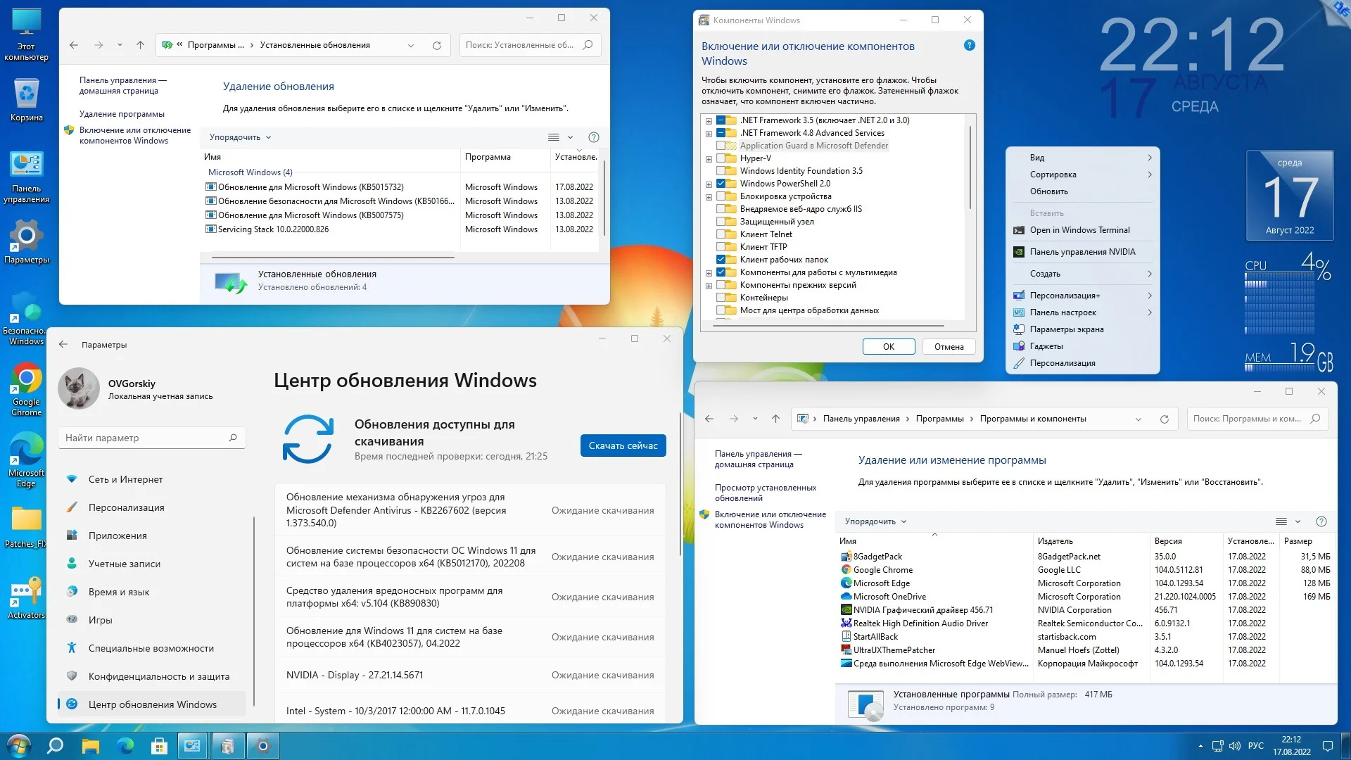Open Панель управления NVIDIA from context menu
Viewport: 1351px width, 760px height.
(x=1082, y=252)
